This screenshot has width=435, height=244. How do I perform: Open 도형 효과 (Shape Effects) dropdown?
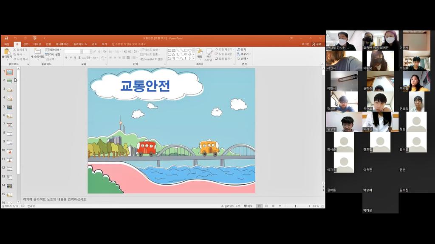[x=223, y=58]
